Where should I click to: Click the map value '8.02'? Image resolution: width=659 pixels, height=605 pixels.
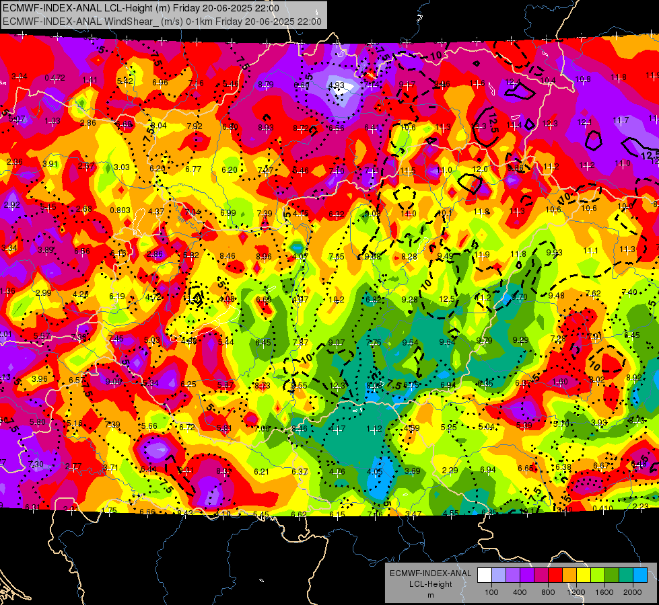(x=597, y=380)
